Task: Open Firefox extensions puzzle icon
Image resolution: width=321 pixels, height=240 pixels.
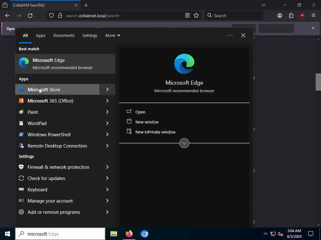Action: tap(291, 16)
